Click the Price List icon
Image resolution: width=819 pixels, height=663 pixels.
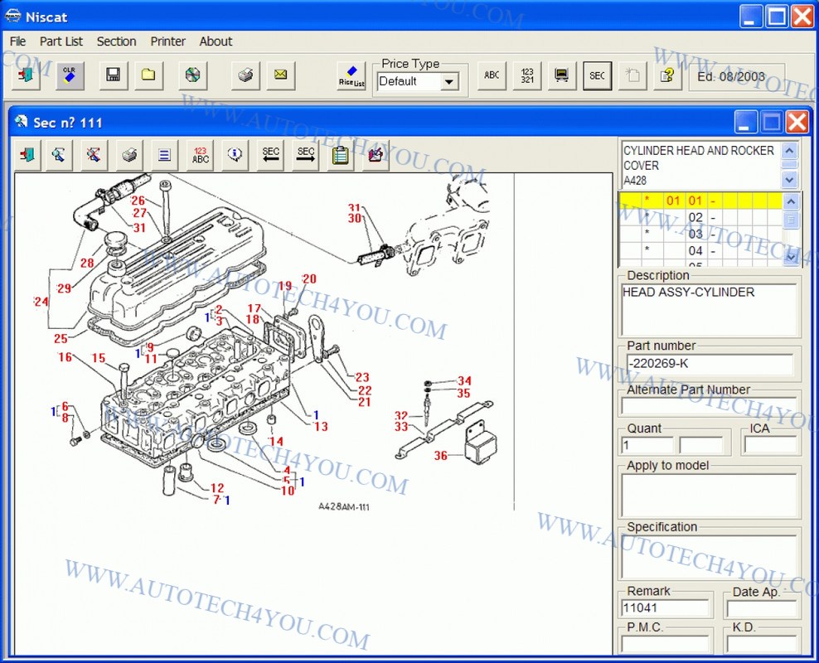click(x=351, y=76)
